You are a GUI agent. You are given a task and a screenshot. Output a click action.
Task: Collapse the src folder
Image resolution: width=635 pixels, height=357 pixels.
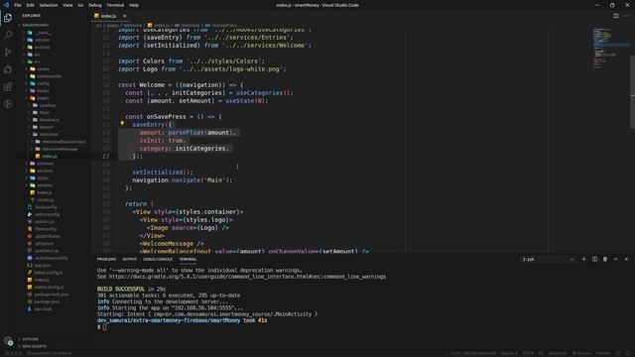point(37,61)
